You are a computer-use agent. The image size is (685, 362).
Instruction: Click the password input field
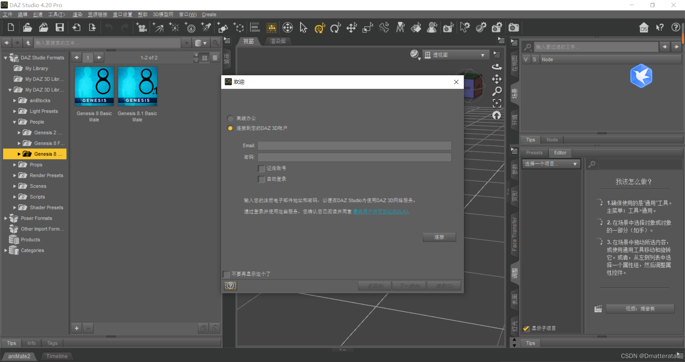tap(354, 157)
